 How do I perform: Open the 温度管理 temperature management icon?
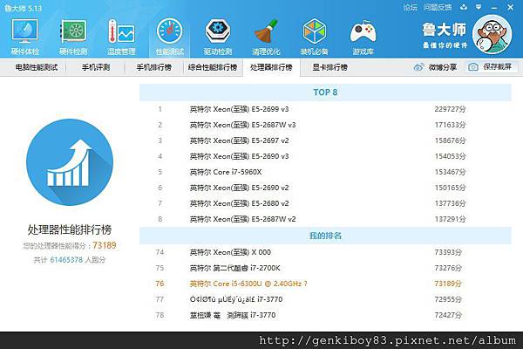(121, 37)
